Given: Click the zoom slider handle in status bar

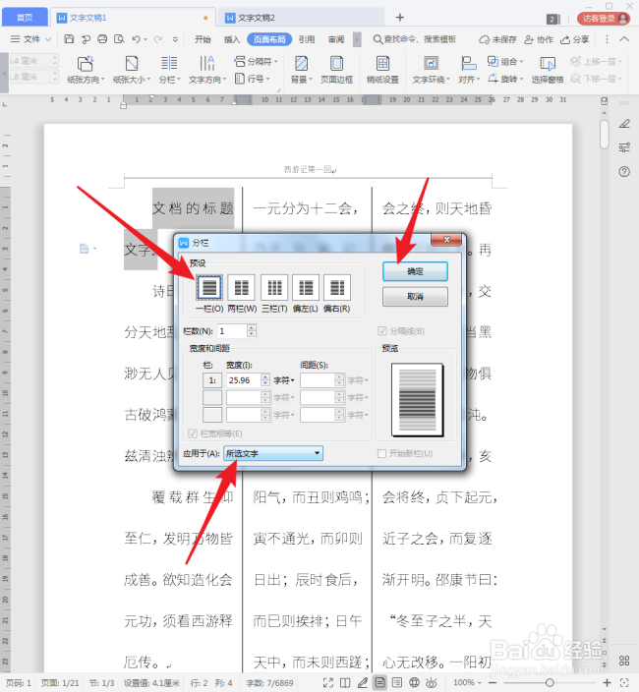Looking at the screenshot, I should (x=550, y=683).
